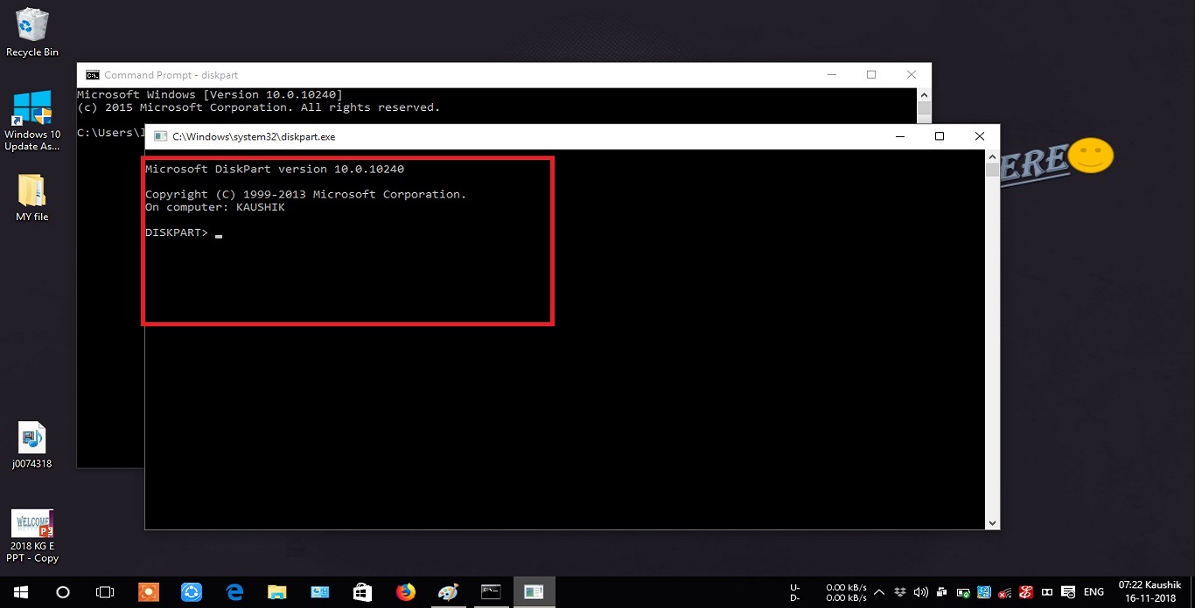Close the diskpart.exe window

click(x=980, y=136)
